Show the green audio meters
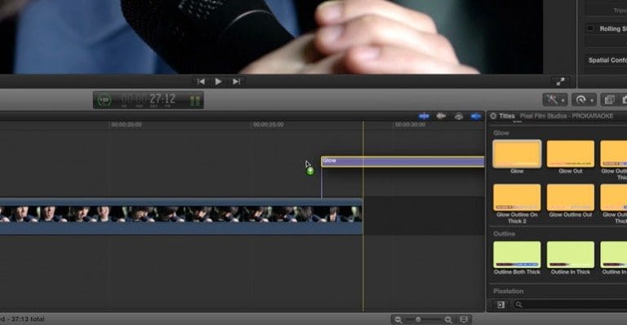 [195, 100]
